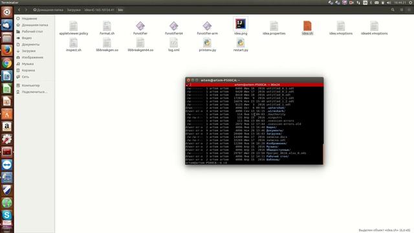Open Корзина in the sidebar
The image size is (414, 233).
[x=26, y=71]
